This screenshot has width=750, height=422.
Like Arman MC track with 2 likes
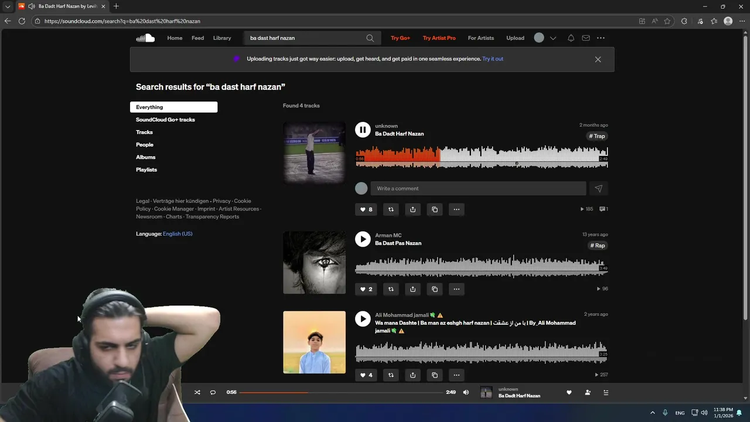[x=366, y=289]
